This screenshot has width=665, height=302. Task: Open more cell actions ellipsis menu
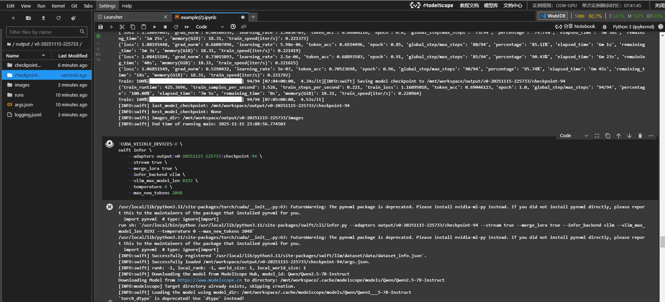click(651, 136)
